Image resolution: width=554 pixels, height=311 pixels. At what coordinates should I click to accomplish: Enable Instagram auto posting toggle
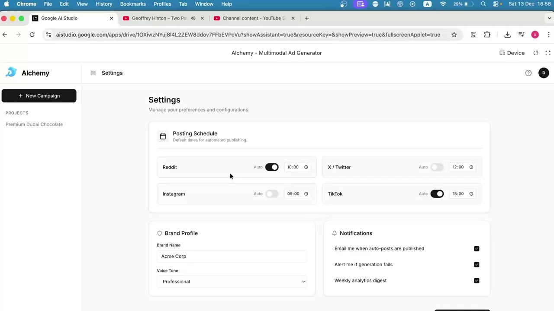(x=272, y=194)
